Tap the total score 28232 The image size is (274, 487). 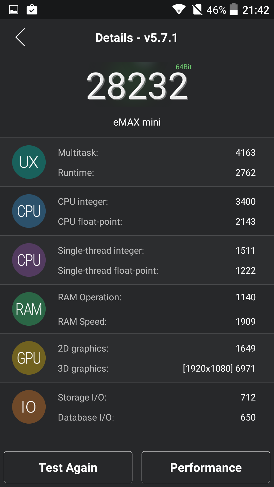[137, 86]
